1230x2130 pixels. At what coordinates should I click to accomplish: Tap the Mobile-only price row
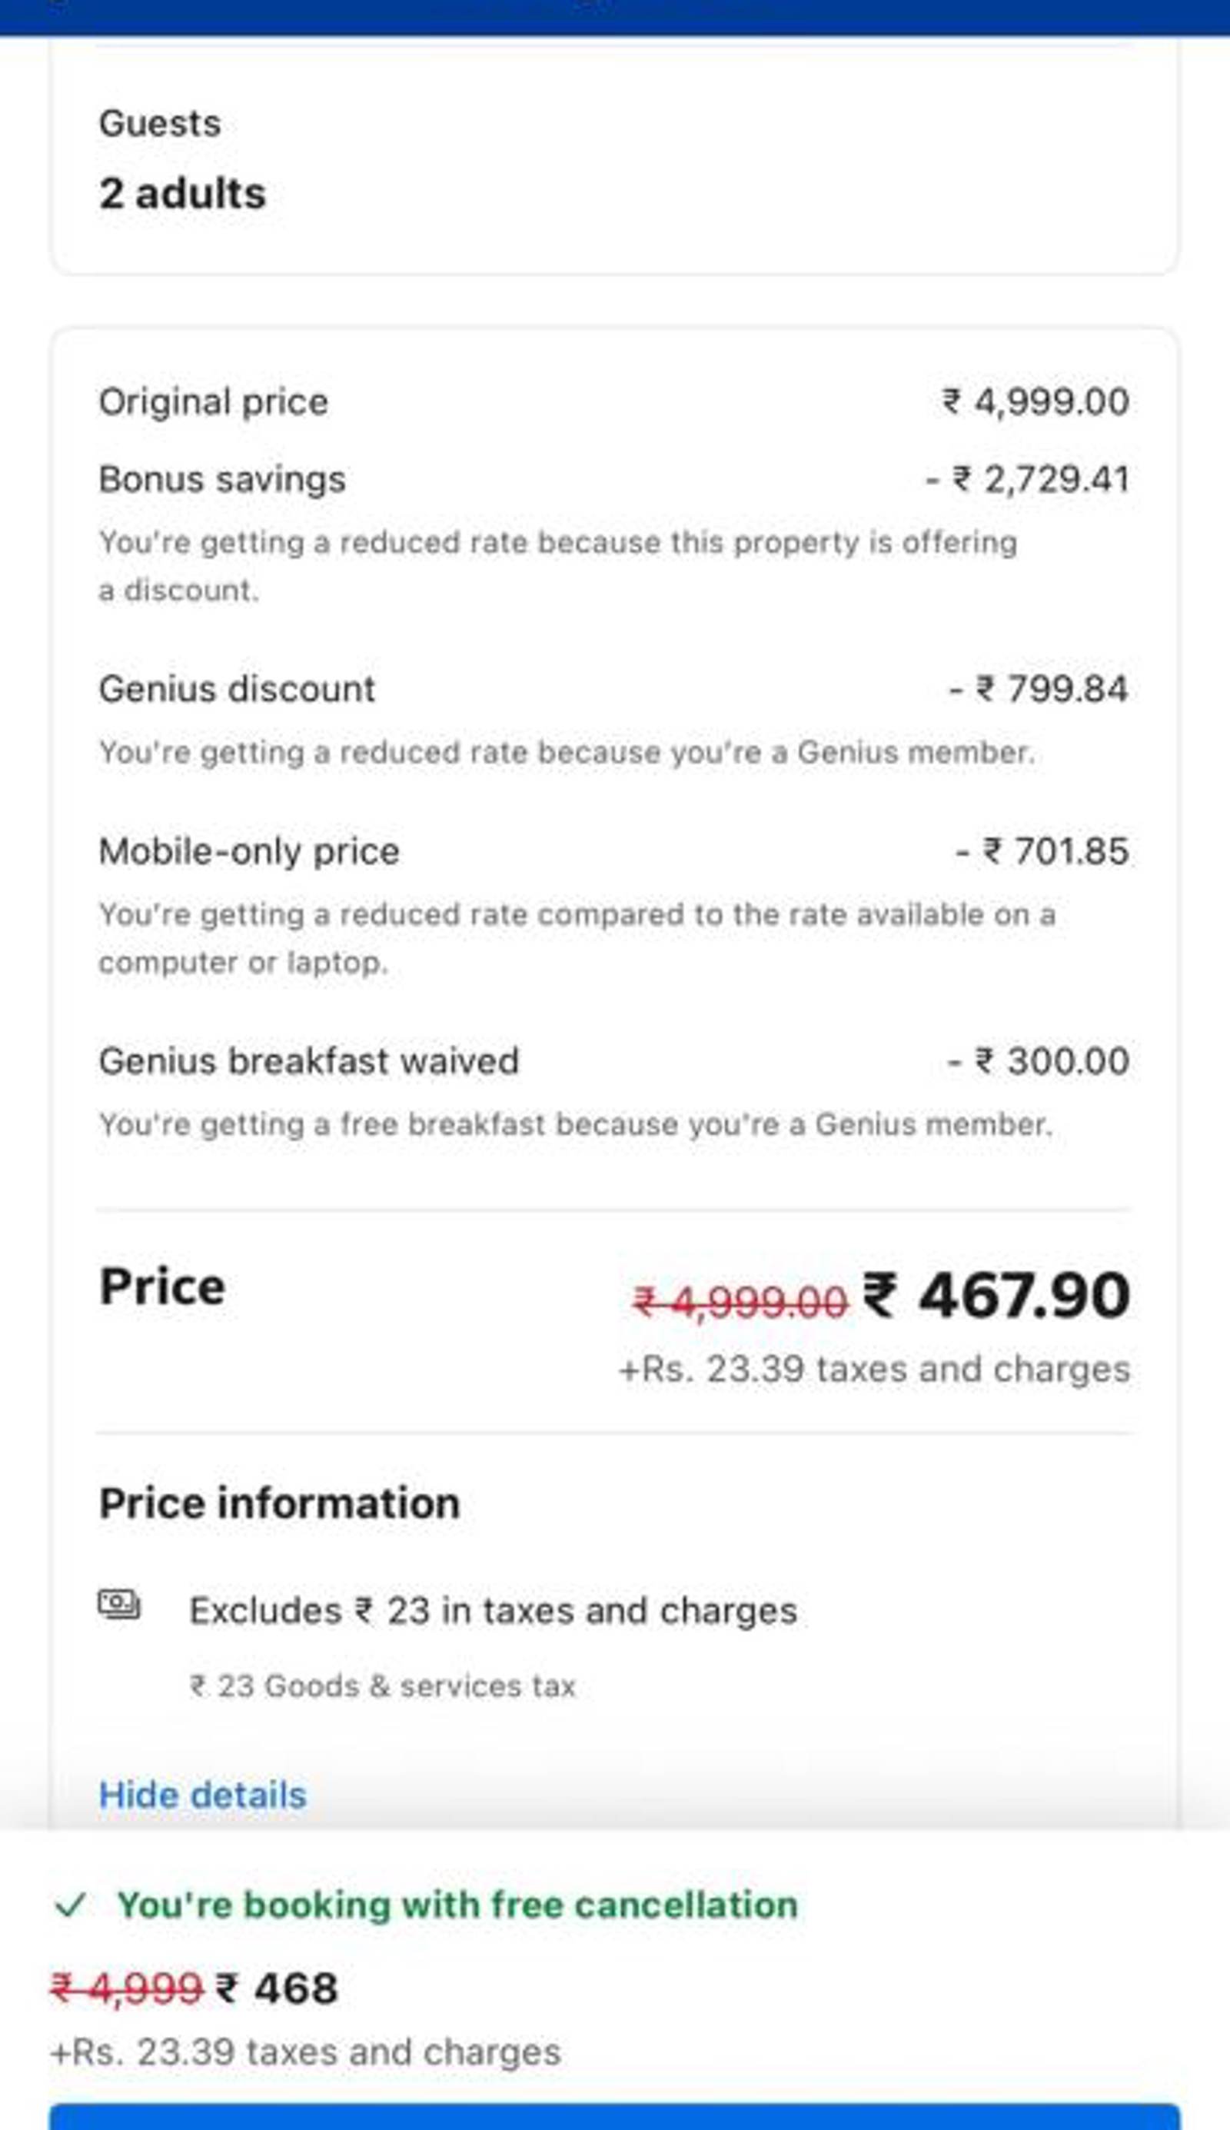click(614, 850)
